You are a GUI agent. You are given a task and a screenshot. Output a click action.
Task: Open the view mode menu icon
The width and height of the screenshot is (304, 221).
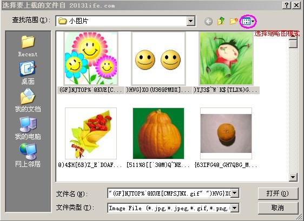click(248, 21)
